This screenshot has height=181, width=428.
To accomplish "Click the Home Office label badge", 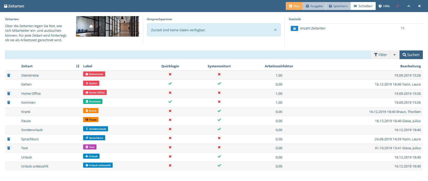I will click(95, 92).
